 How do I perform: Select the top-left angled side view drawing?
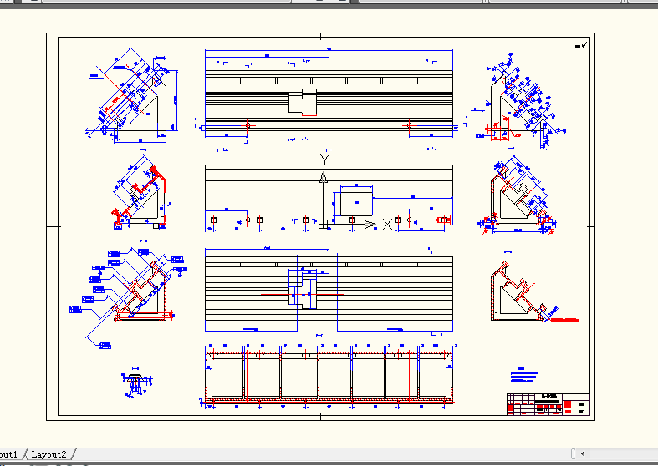[132, 95]
